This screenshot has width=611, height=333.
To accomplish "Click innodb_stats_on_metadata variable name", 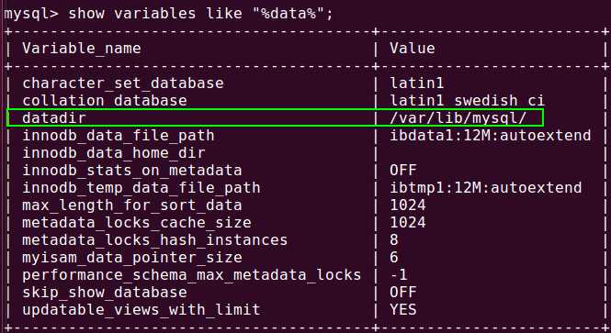I will 131,171.
